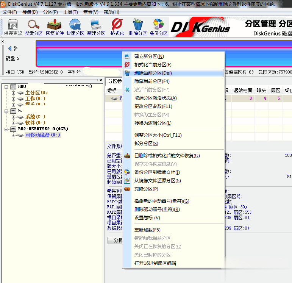
Task: Click drive icon beside 可移动磁盘(H:)
Action: (20, 135)
